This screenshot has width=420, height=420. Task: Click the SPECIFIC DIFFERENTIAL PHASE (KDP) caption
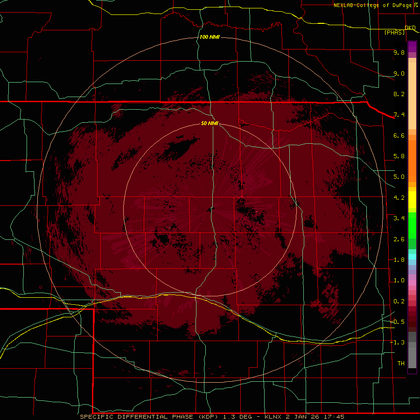[x=149, y=417]
